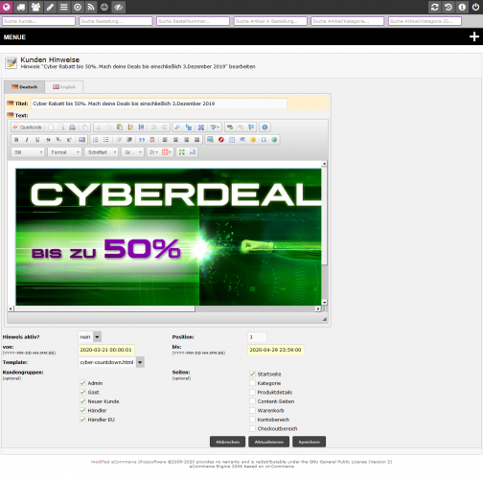Click the Abbrechen button
Screen dimensions: 483x479
click(227, 442)
